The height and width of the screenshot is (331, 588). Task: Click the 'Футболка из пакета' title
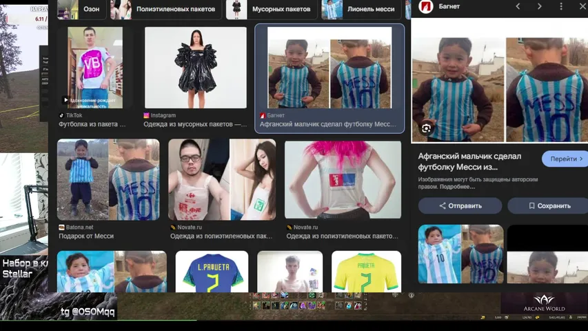pos(92,124)
